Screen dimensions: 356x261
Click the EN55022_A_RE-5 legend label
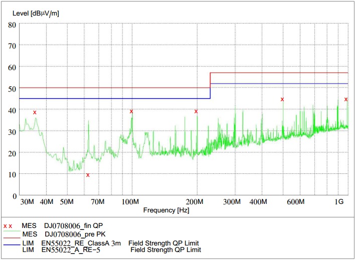point(70,249)
